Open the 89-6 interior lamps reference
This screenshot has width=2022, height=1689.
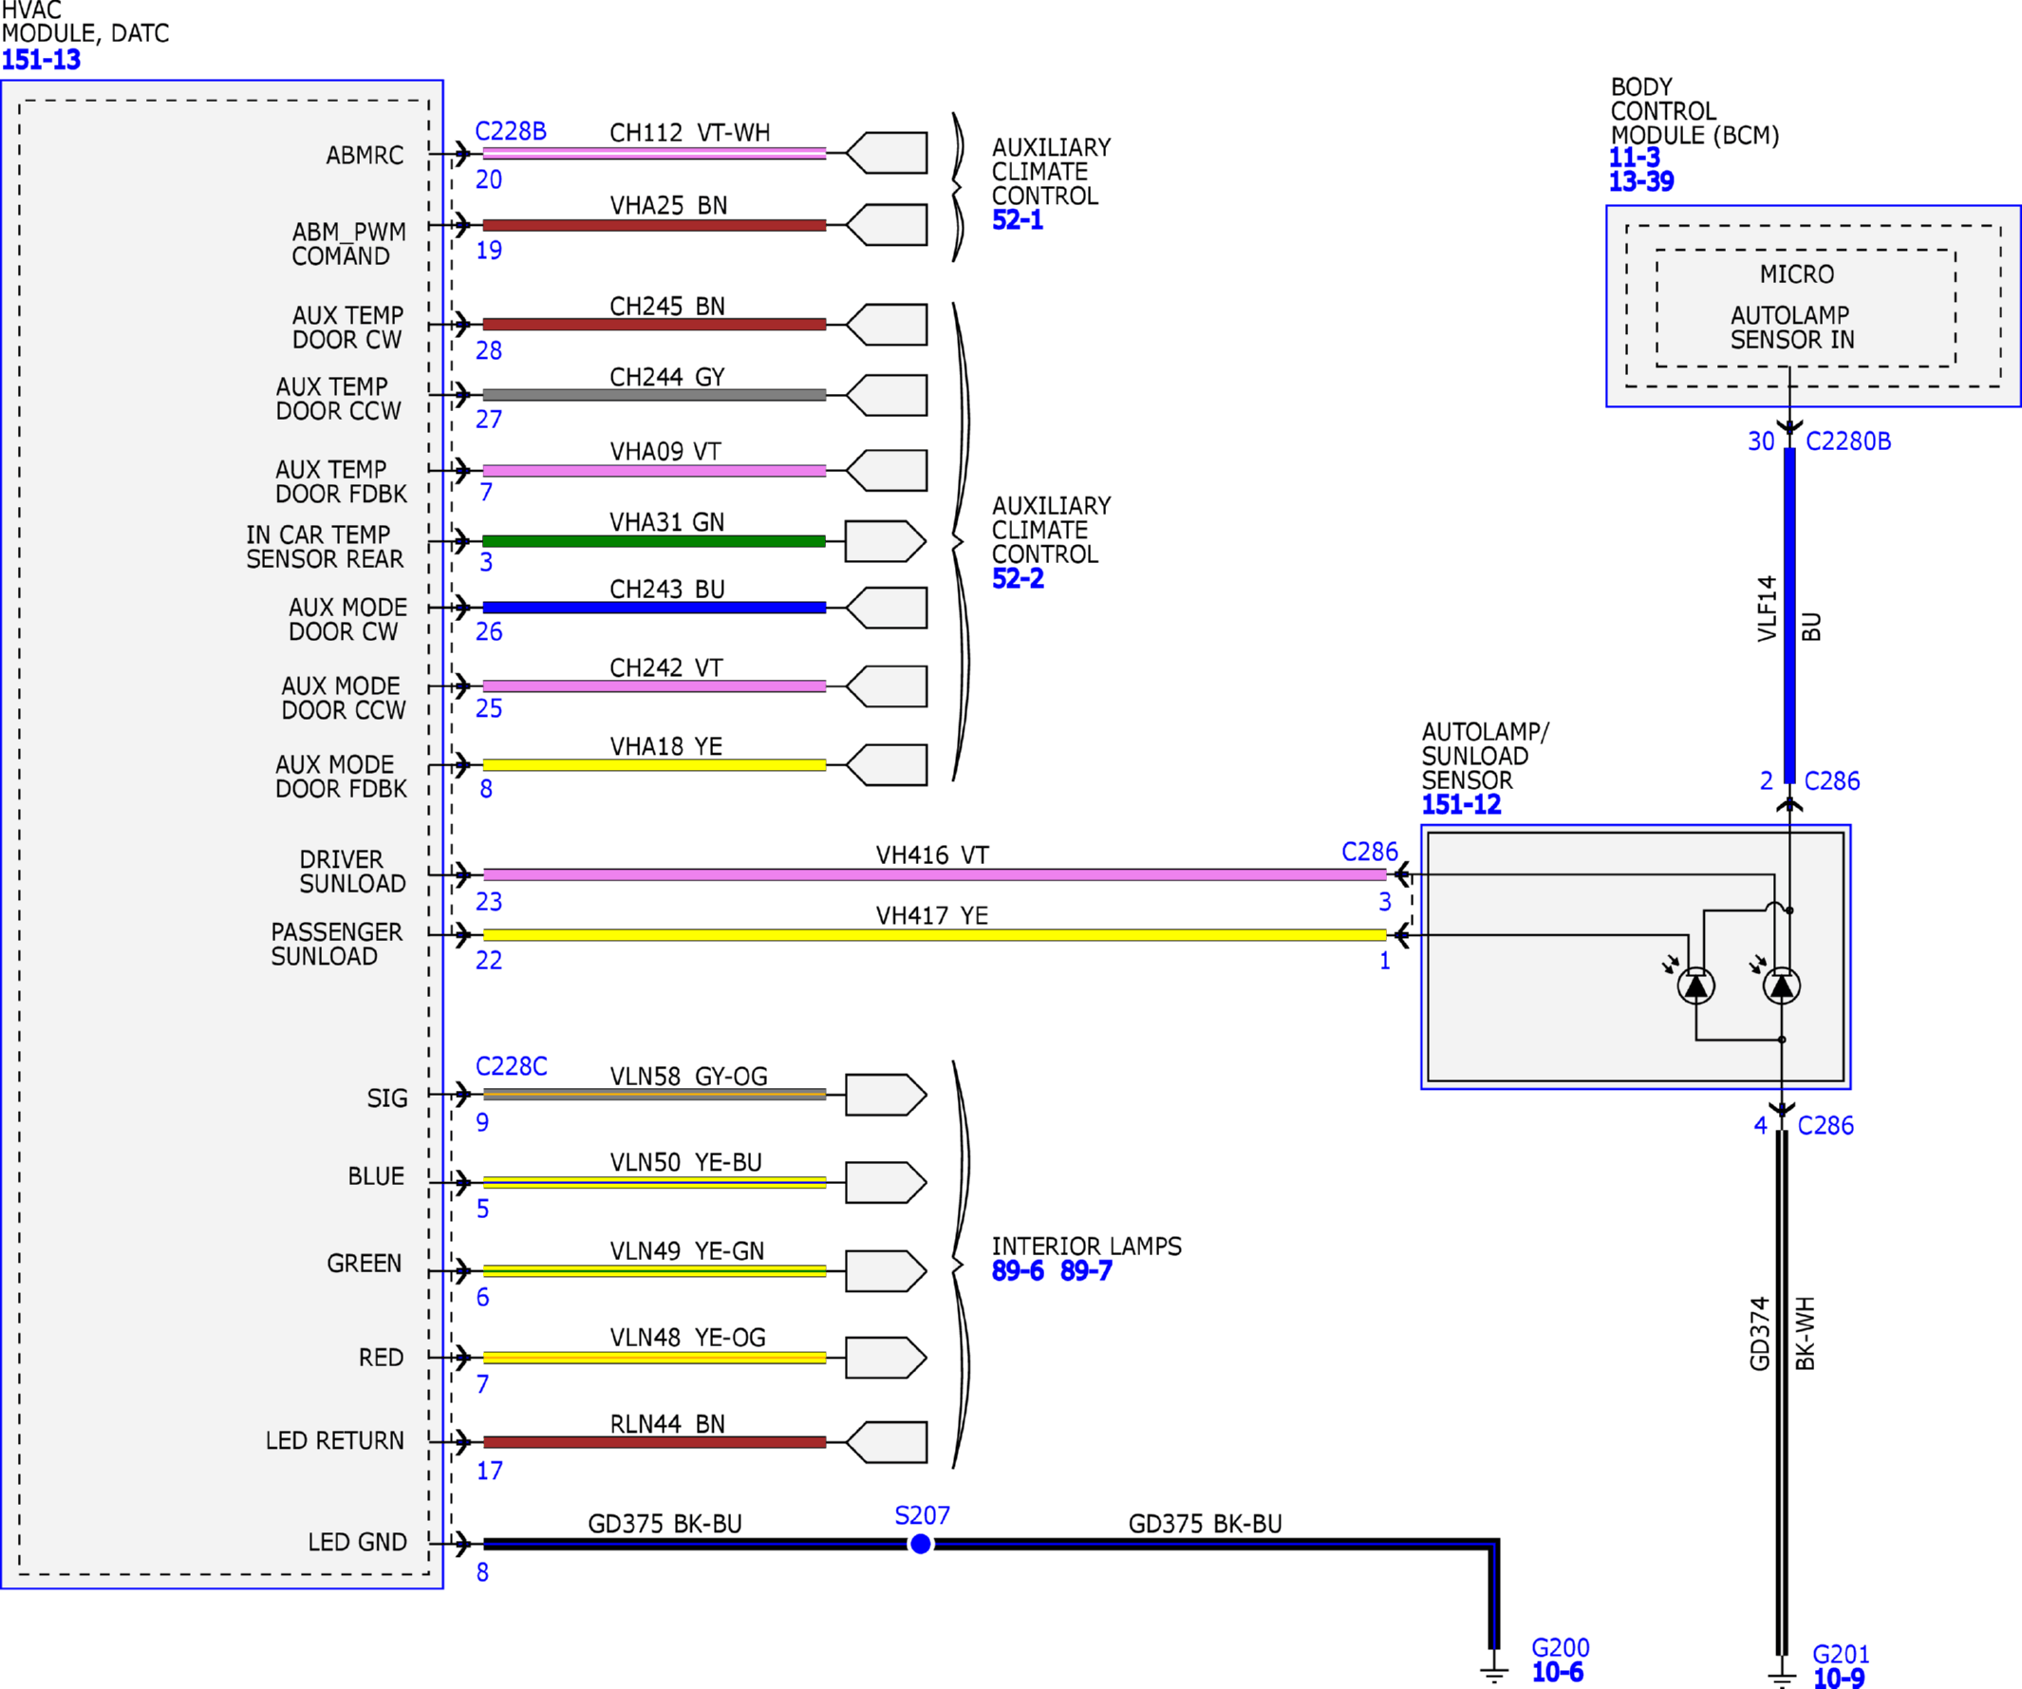click(x=1018, y=1270)
